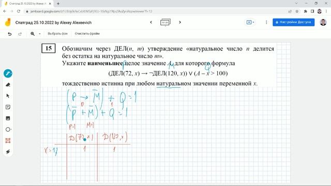Add a text box

[x=8, y=141]
